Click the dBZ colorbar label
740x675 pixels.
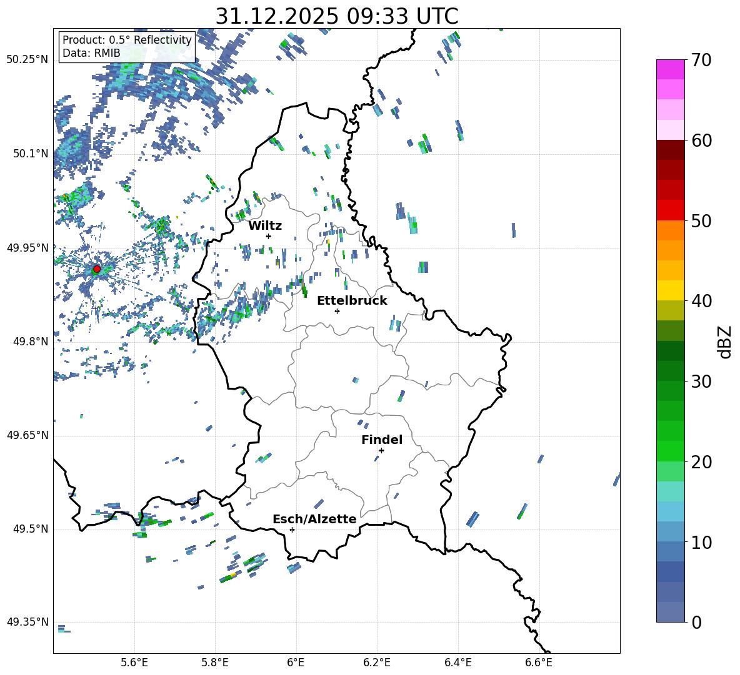tap(725, 342)
